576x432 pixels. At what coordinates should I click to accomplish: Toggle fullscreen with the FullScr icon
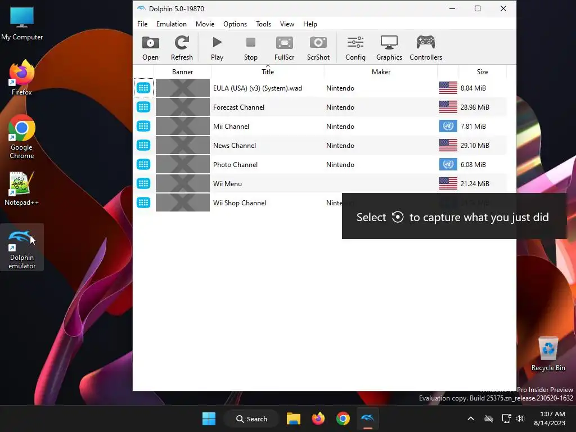284,48
